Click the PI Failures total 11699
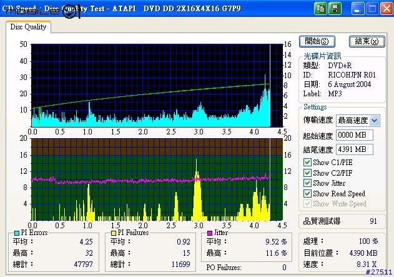This screenshot has height=277, width=394. (180, 264)
